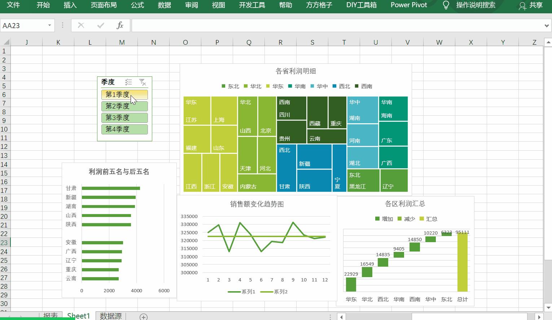Click the 各省利润明细 chart title
Viewport: 552px width, 320px height.
click(296, 71)
